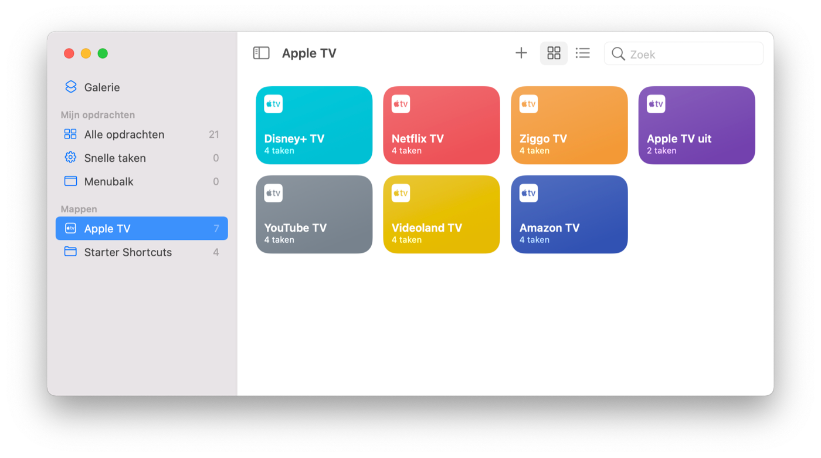Image resolution: width=821 pixels, height=458 pixels.
Task: Run the Disney+ TV shortcut
Action: point(314,125)
